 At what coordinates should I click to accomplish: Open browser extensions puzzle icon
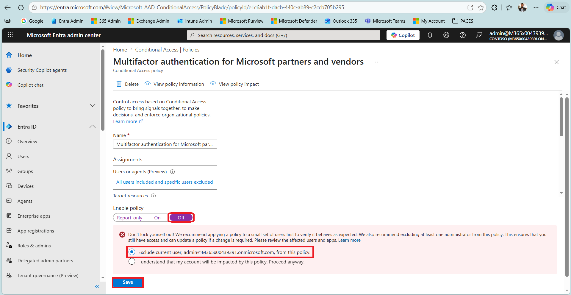point(494,7)
